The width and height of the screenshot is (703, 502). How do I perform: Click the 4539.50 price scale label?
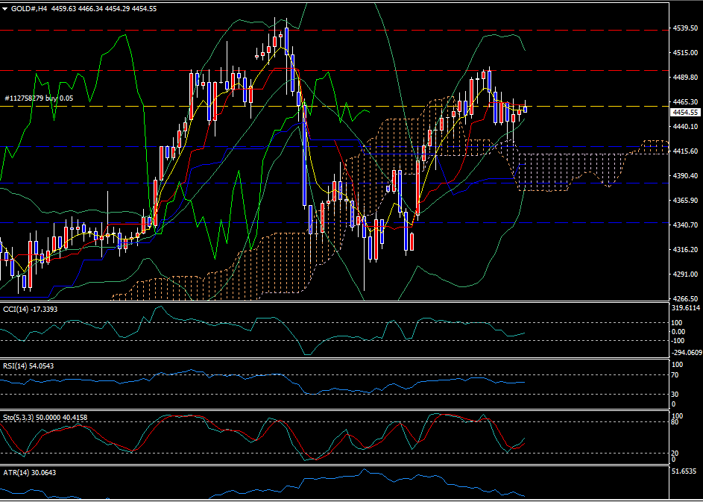[685, 28]
